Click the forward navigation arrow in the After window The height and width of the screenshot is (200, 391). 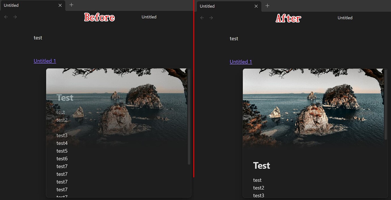click(211, 18)
